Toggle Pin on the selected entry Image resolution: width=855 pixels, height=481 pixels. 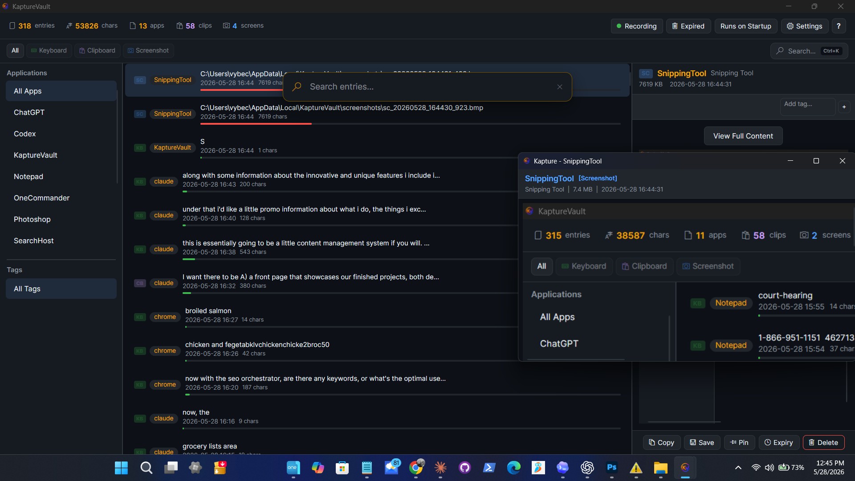(739, 442)
